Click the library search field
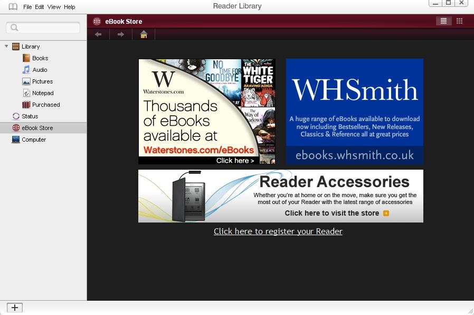Viewport: 474px width, 315px height. coord(43,27)
